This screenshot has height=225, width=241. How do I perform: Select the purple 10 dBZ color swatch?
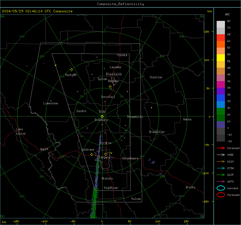(x=221, y=125)
